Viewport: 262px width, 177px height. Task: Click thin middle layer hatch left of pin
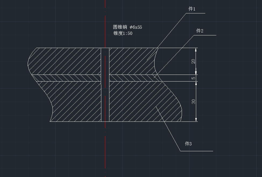pos(67,78)
